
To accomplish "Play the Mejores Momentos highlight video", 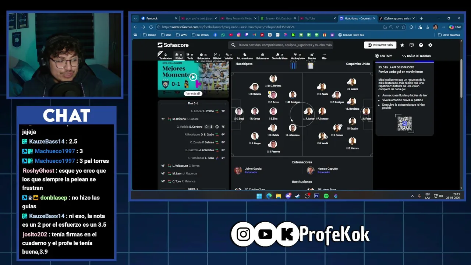I will [193, 77].
